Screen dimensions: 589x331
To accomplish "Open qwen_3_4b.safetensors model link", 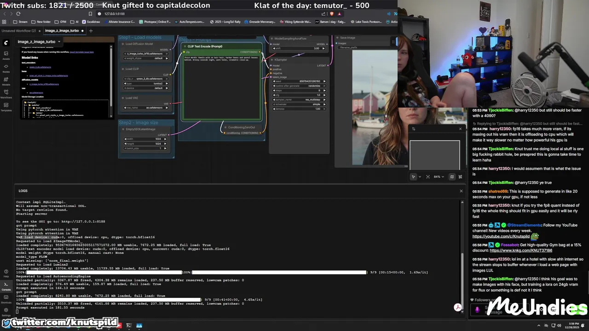I will [x=40, y=67].
